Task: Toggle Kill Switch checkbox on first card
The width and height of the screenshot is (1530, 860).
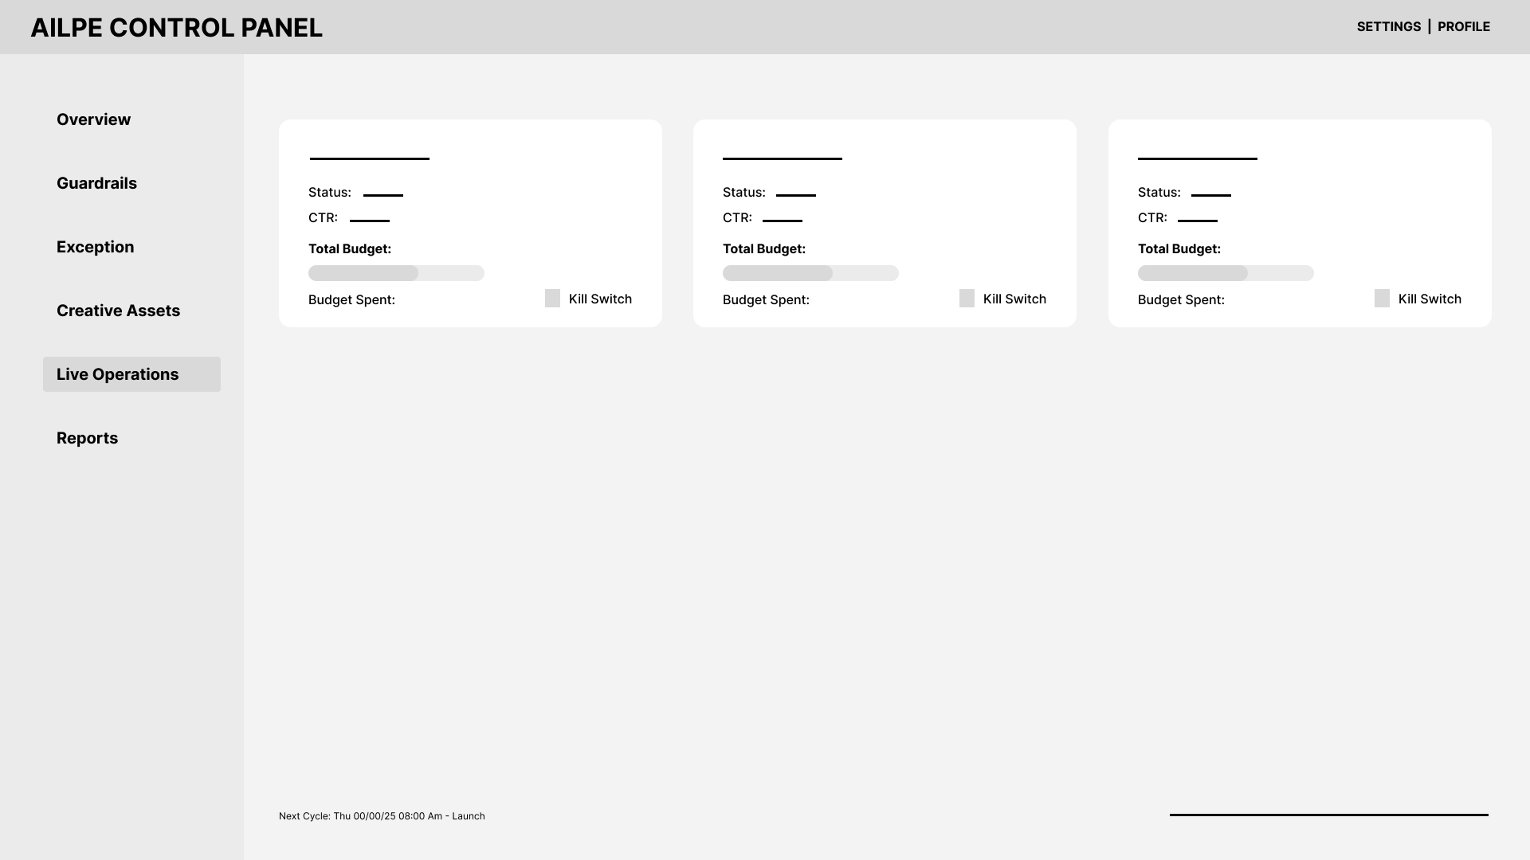Action: pos(552,299)
